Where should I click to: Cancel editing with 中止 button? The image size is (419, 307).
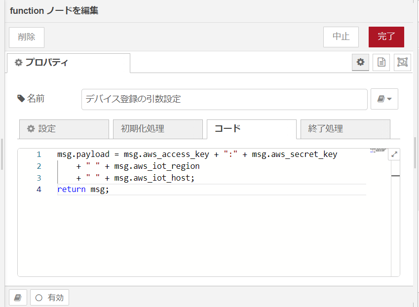(341, 37)
